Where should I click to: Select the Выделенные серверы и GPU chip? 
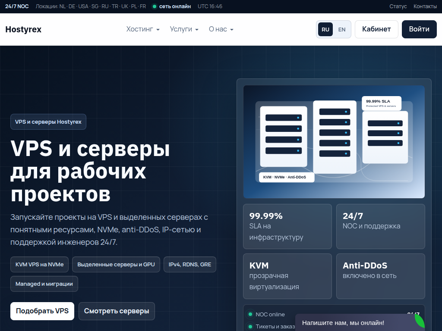click(x=116, y=265)
